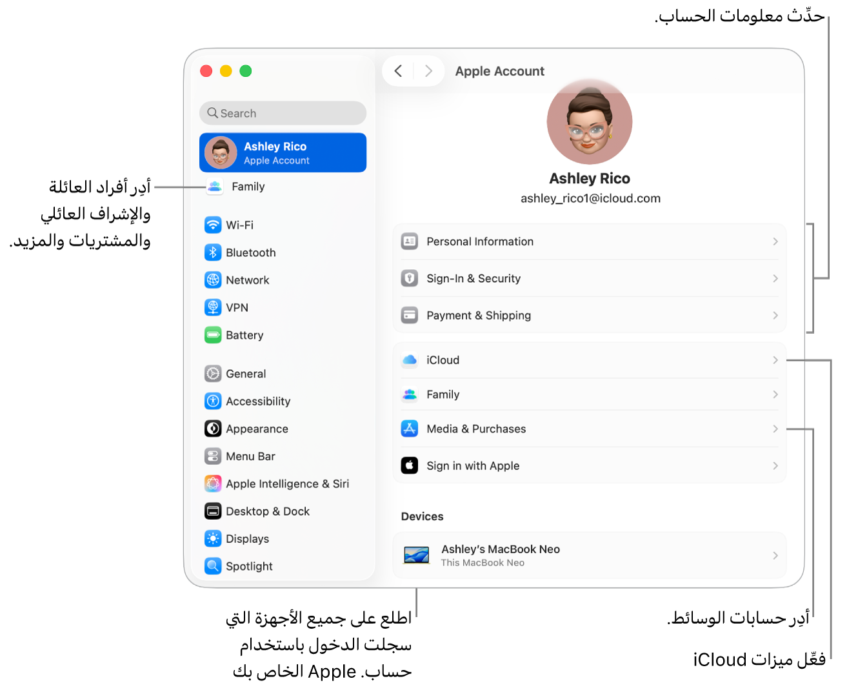Expand Personal Information with its chevron
Viewport: 858px width, 692px height.
pyautogui.click(x=775, y=241)
